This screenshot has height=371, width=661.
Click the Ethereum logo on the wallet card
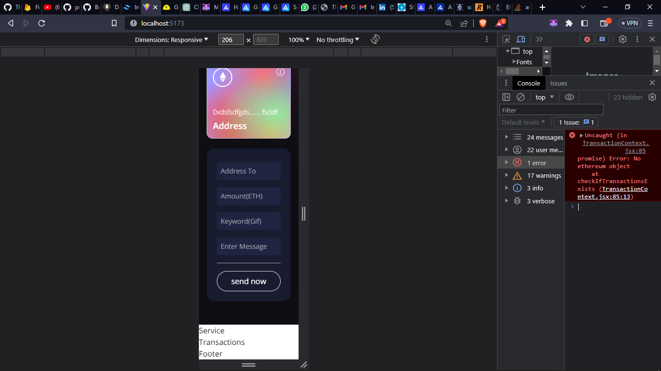pos(223,77)
